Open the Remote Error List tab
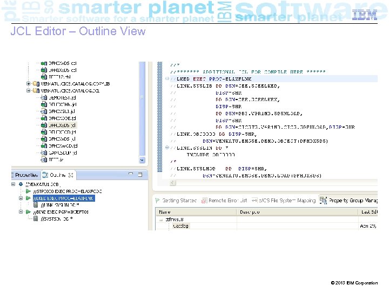The width and height of the screenshot is (389, 292). click(x=225, y=201)
